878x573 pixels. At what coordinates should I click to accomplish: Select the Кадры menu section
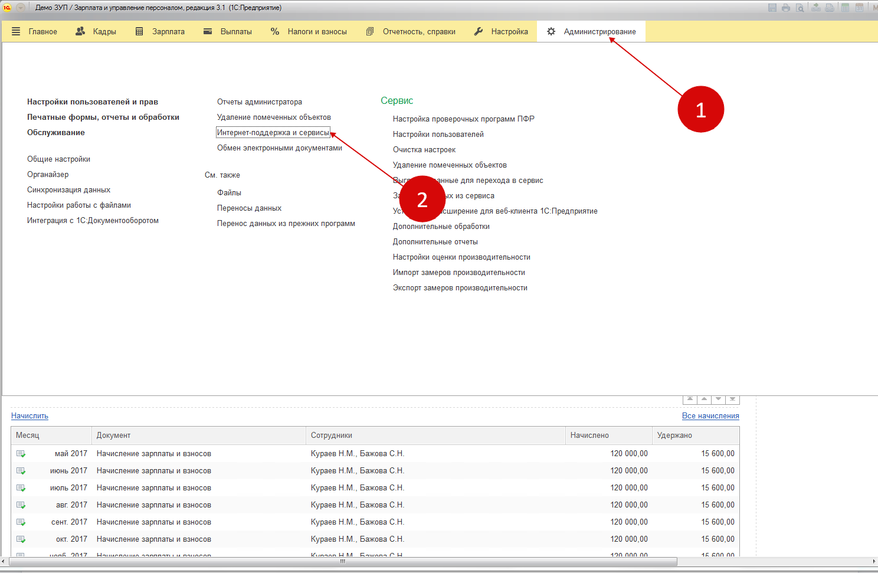[x=96, y=31]
